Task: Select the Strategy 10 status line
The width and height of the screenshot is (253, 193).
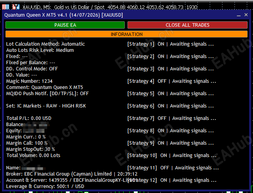Action: click(172, 155)
